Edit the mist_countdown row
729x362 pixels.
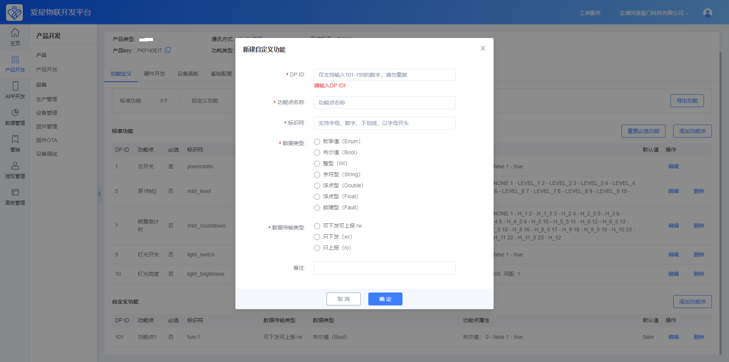(674, 226)
